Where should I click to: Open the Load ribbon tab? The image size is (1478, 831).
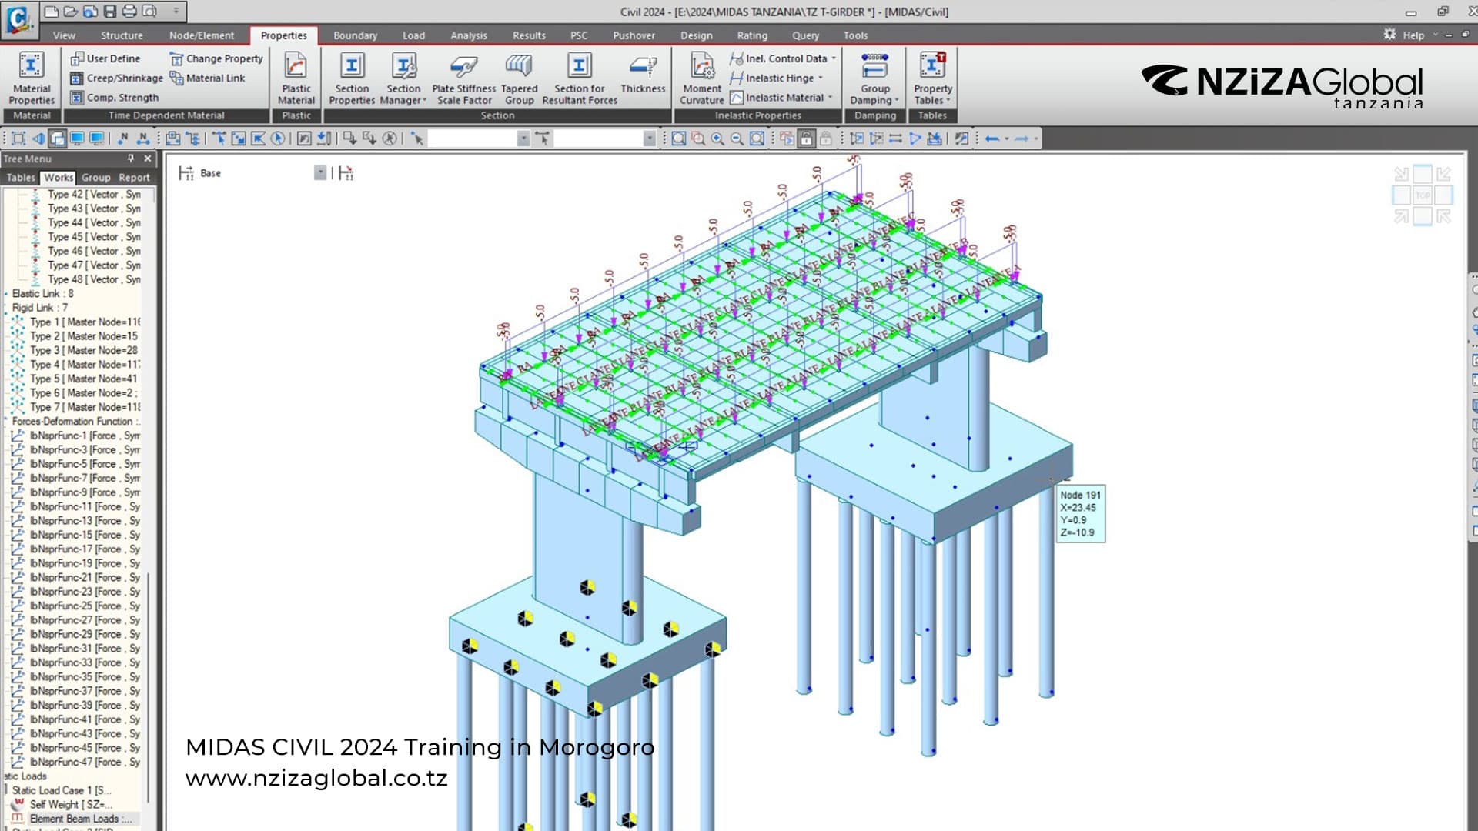point(413,35)
